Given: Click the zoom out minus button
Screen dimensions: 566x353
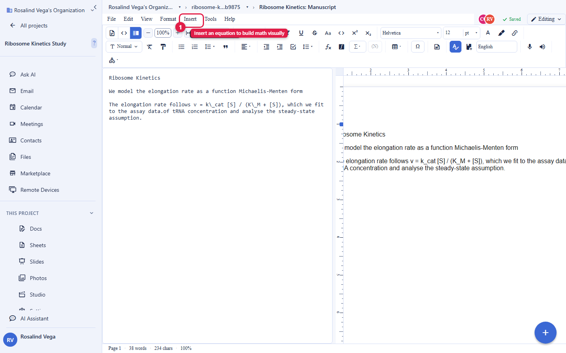Looking at the screenshot, I should [148, 33].
